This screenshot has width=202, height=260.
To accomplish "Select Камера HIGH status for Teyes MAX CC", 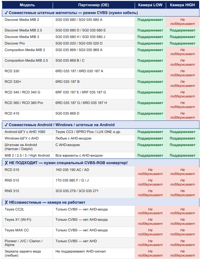I will (182, 232).
